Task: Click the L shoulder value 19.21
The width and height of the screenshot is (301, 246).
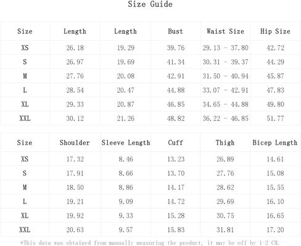Action: 75,202
